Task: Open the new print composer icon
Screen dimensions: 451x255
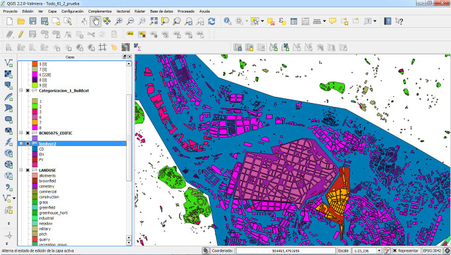Action: 56,21
